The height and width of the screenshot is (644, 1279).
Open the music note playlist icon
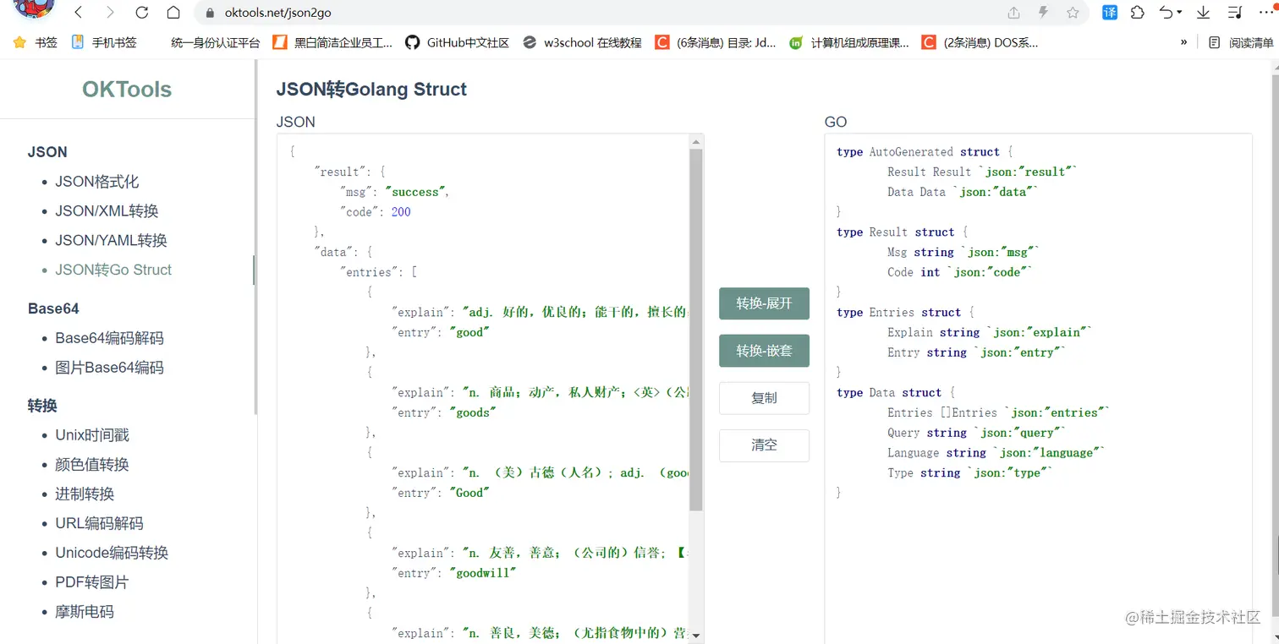tap(1235, 13)
